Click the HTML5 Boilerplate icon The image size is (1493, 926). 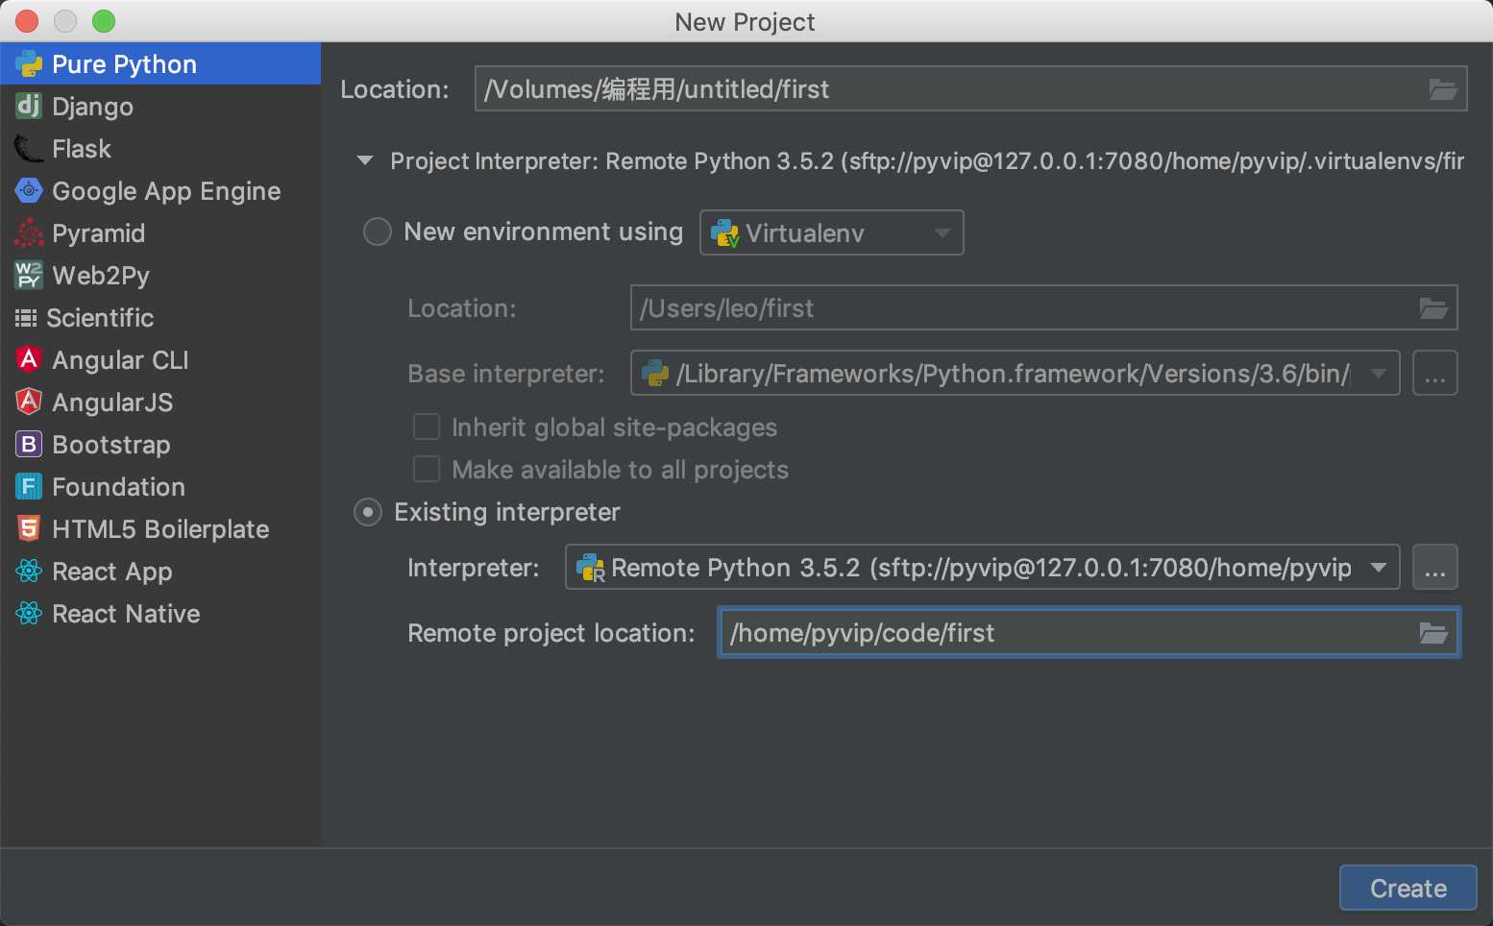(29, 529)
